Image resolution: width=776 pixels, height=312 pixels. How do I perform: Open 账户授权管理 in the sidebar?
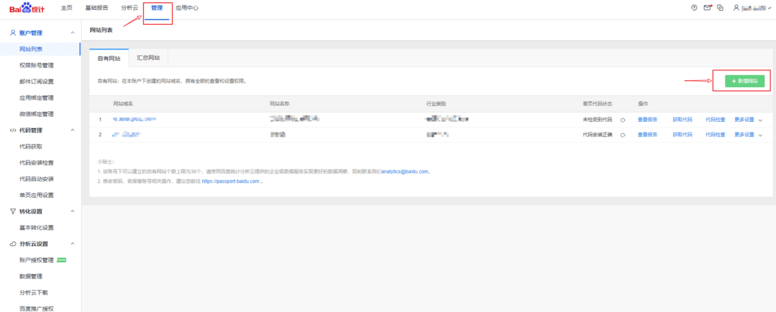point(36,260)
